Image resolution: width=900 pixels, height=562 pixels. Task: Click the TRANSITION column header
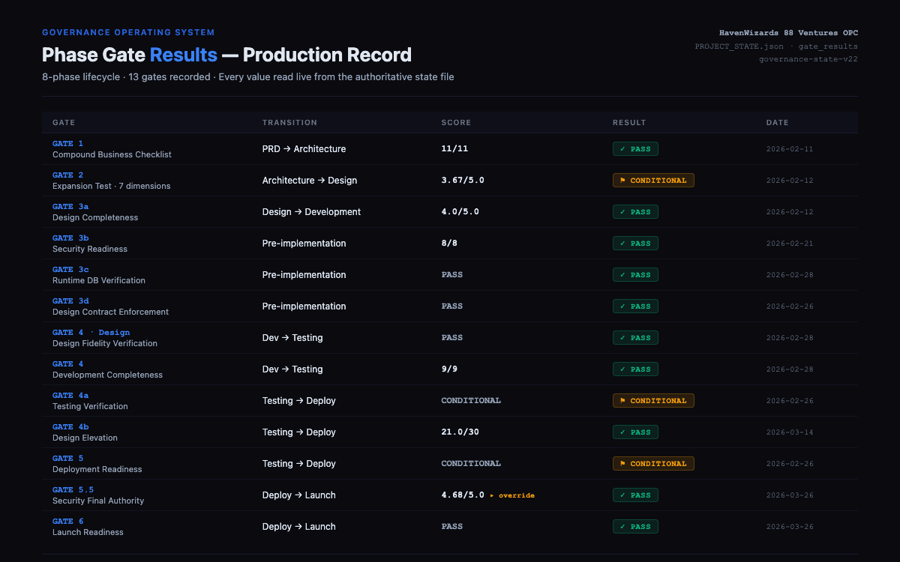tap(289, 123)
